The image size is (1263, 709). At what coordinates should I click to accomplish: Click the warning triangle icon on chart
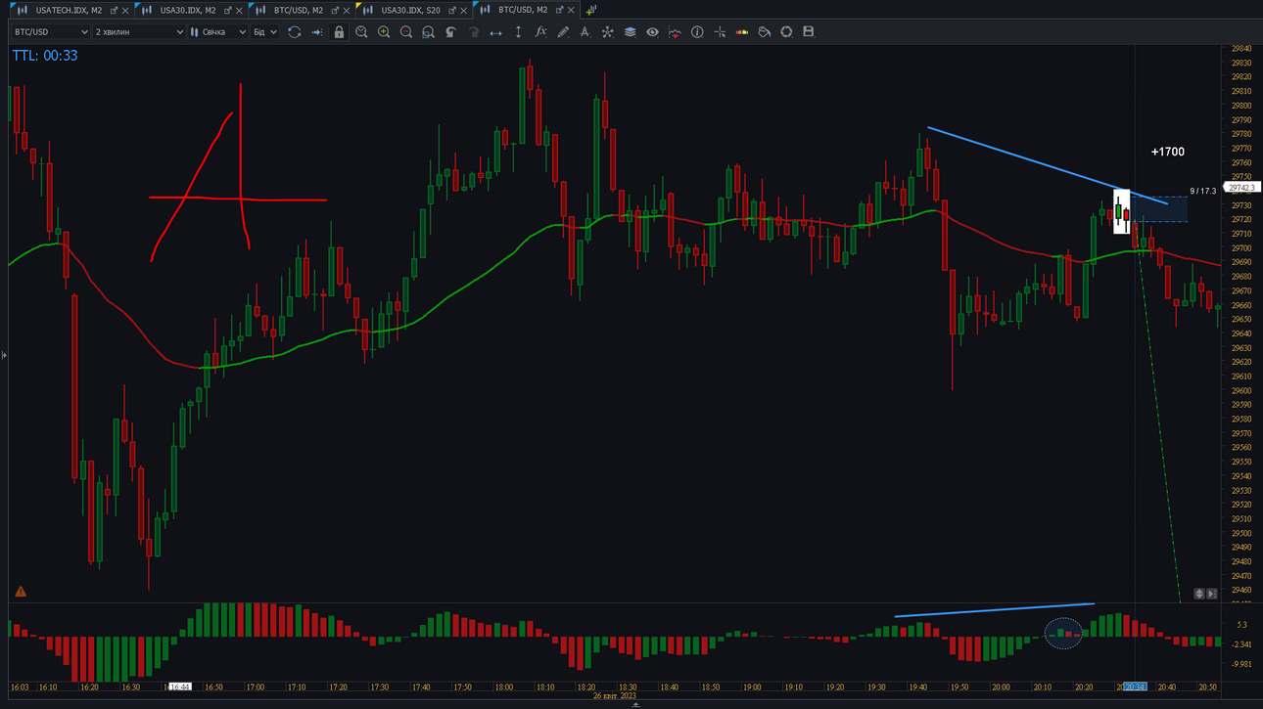click(21, 592)
